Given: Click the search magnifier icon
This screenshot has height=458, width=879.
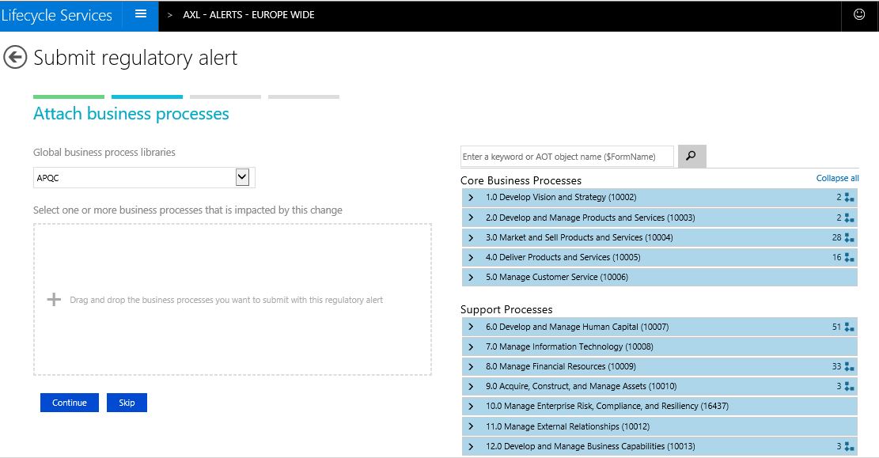Looking at the screenshot, I should pyautogui.click(x=691, y=156).
